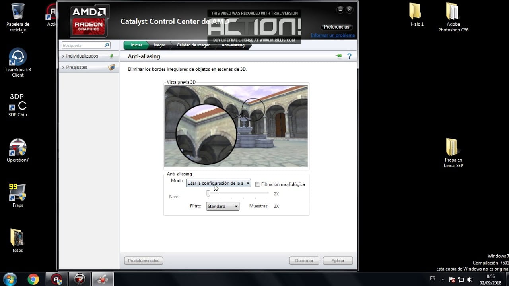Click the Nivel anti-aliasing slider handle
Viewport: 509px width, 286px height.
[208, 193]
